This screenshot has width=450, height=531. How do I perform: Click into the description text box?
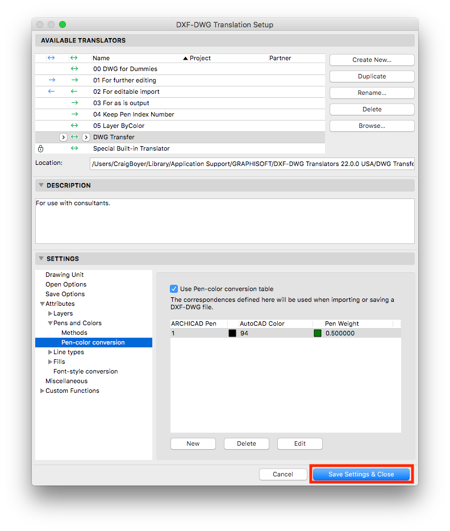pos(224,221)
